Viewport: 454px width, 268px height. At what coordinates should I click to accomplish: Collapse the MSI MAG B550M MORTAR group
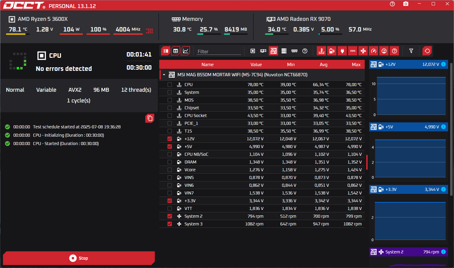pos(164,75)
